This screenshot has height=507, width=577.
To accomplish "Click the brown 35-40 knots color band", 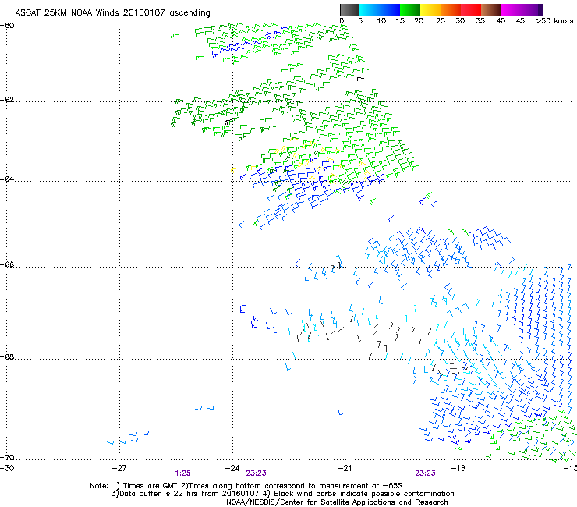I will [x=491, y=9].
